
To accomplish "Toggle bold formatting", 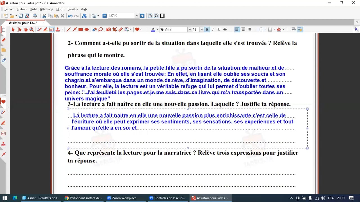I will pos(207,29).
